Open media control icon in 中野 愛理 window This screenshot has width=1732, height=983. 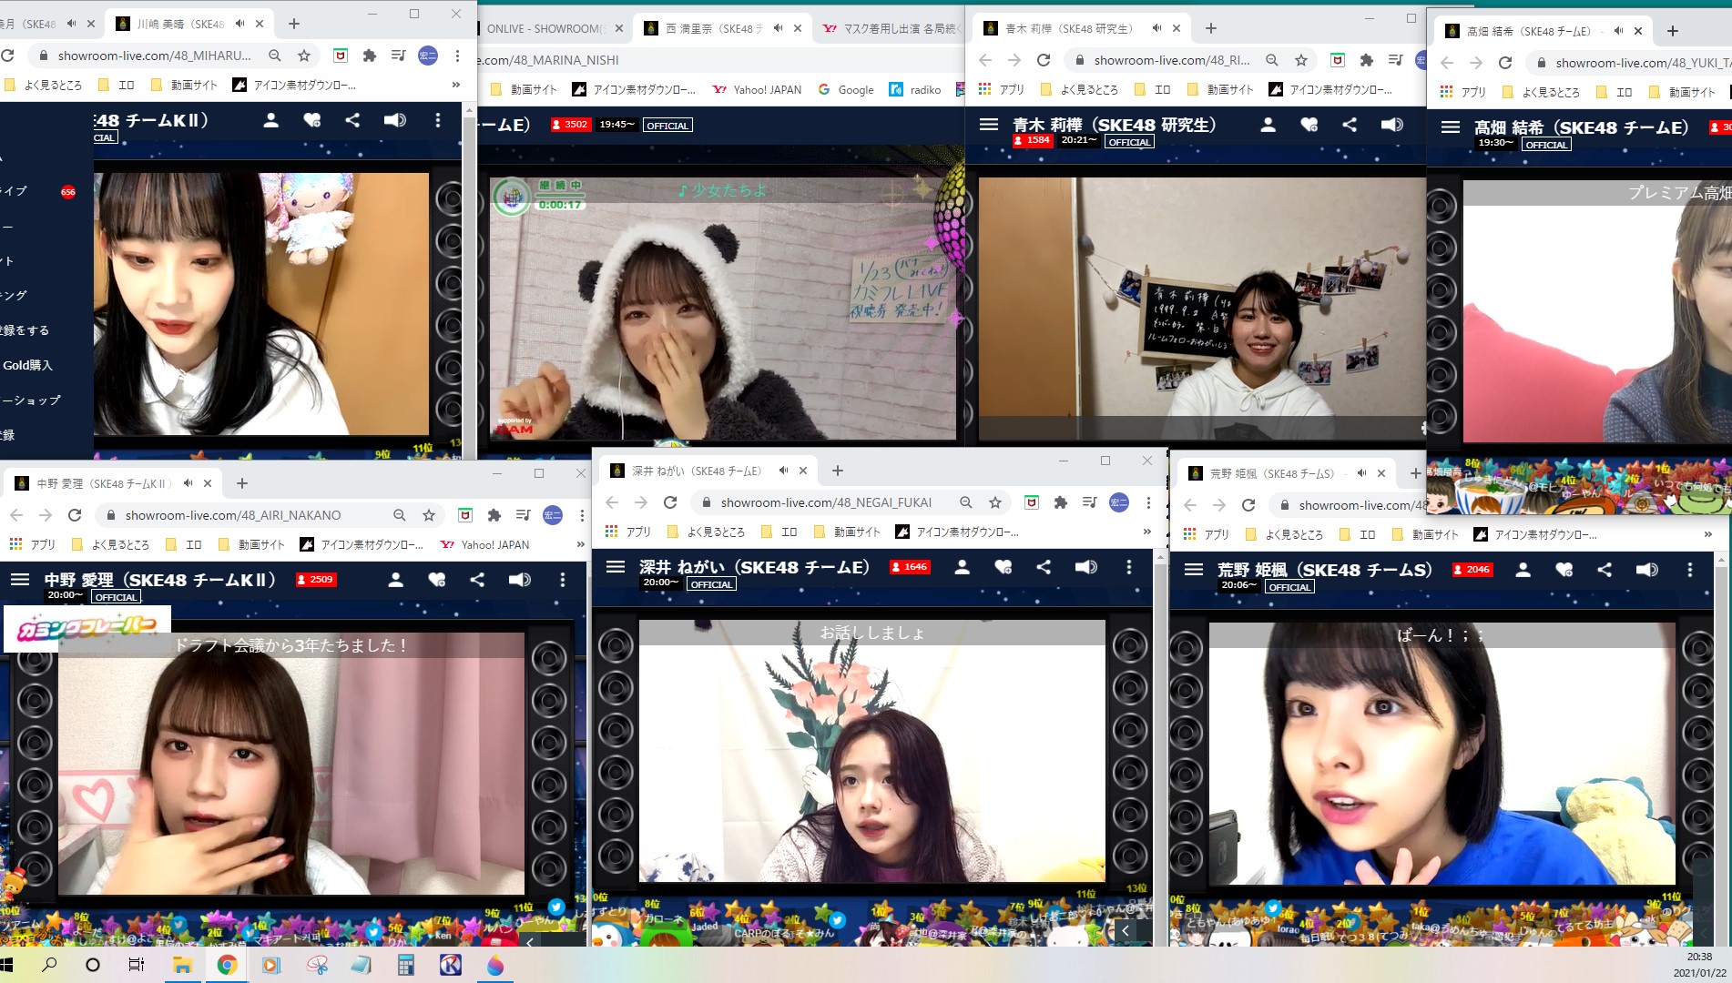pyautogui.click(x=523, y=515)
